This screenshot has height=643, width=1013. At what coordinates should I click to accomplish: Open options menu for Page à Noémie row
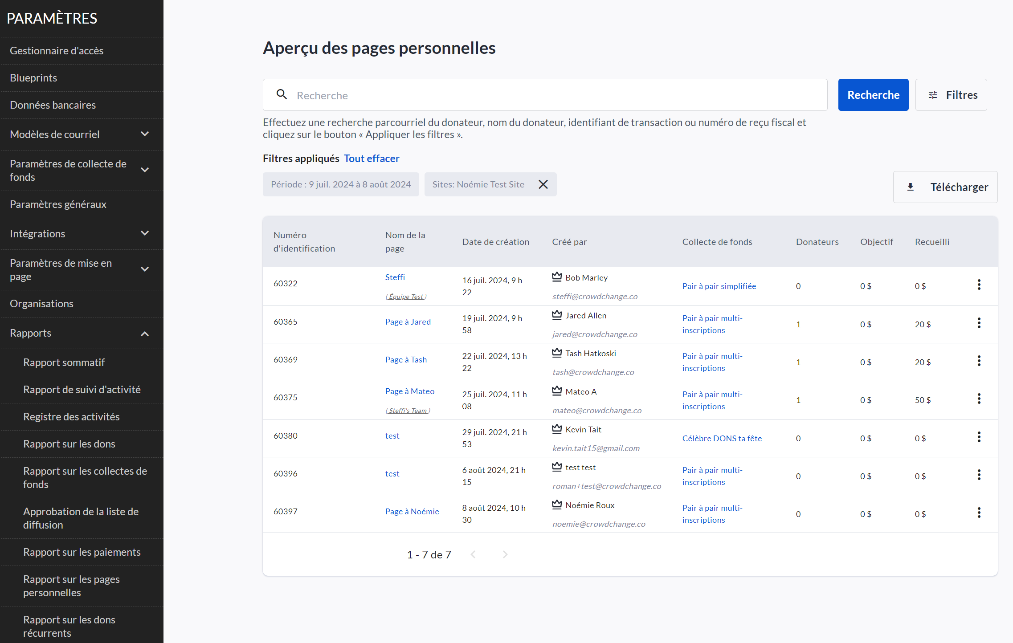979,513
